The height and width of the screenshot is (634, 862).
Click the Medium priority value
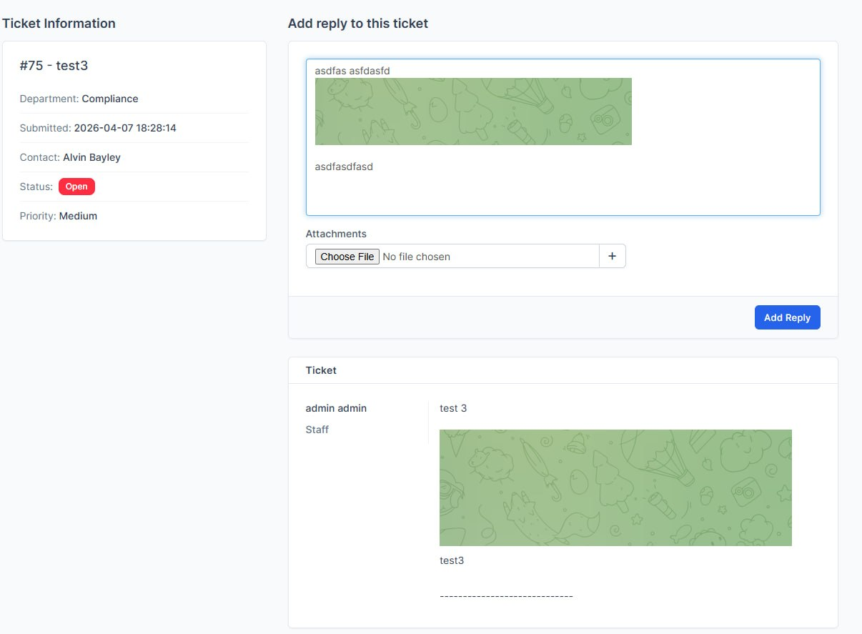[78, 216]
